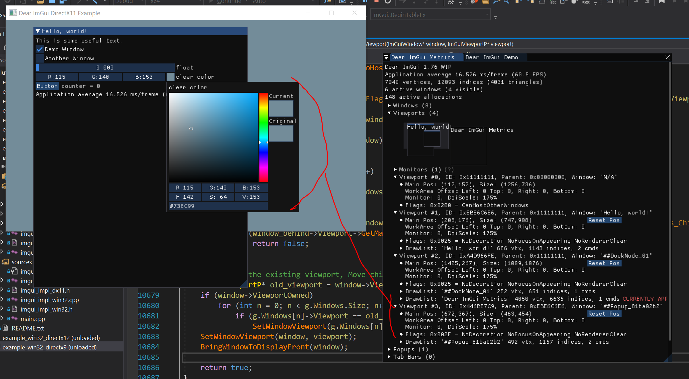Screen dimensions: 689x379
Task: Click the Reset Pos button for Viewport #1
Action: coord(604,220)
